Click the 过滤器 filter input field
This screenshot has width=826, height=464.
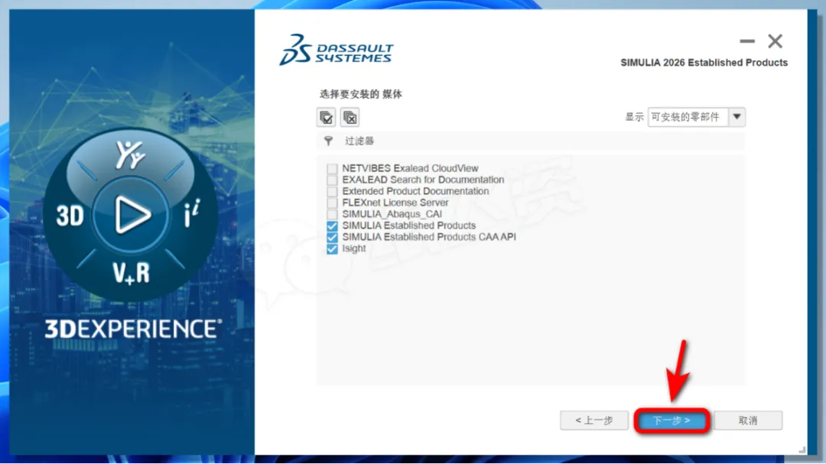coord(531,141)
